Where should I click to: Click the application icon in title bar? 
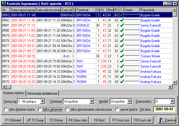tap(3, 4)
